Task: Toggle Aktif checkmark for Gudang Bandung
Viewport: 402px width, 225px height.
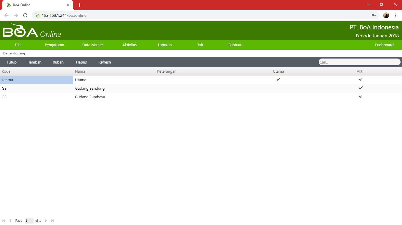Action: click(361, 88)
